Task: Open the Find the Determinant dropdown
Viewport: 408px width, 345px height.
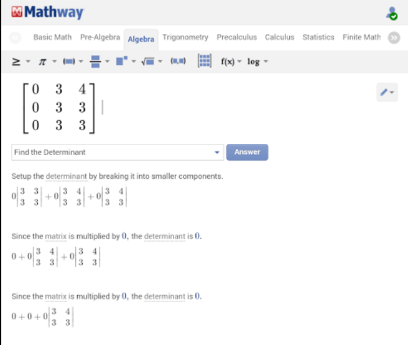Action: click(x=118, y=152)
